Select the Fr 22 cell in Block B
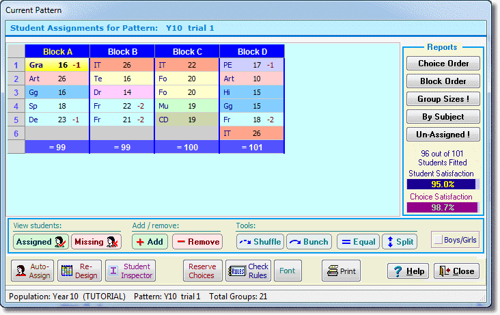The width and height of the screenshot is (500, 315). [x=122, y=106]
